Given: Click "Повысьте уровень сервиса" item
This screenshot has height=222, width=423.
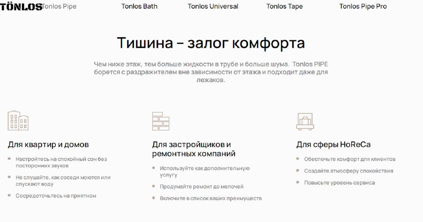Looking at the screenshot, I should 339,183.
